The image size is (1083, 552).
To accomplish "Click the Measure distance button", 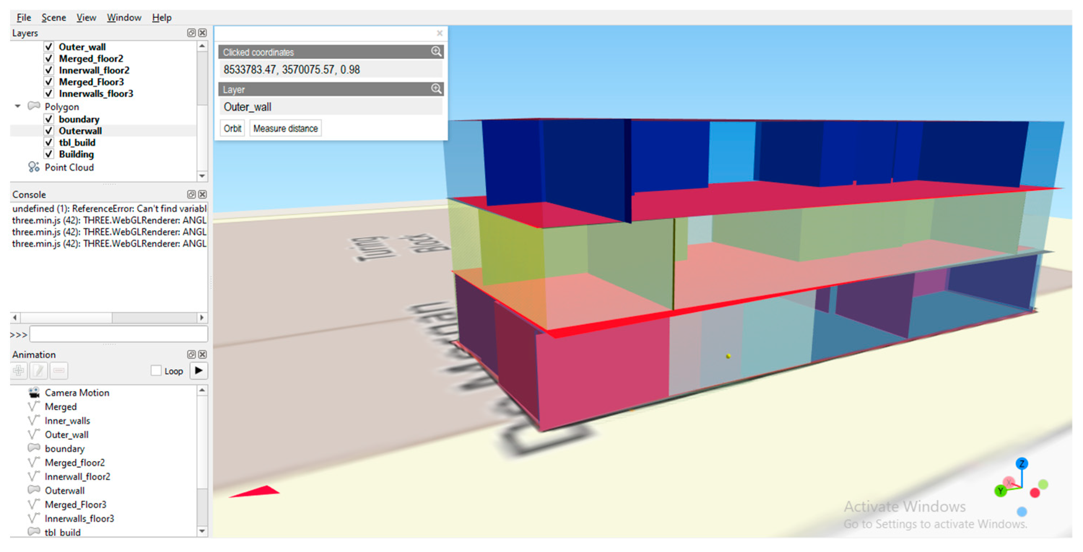I will (285, 129).
